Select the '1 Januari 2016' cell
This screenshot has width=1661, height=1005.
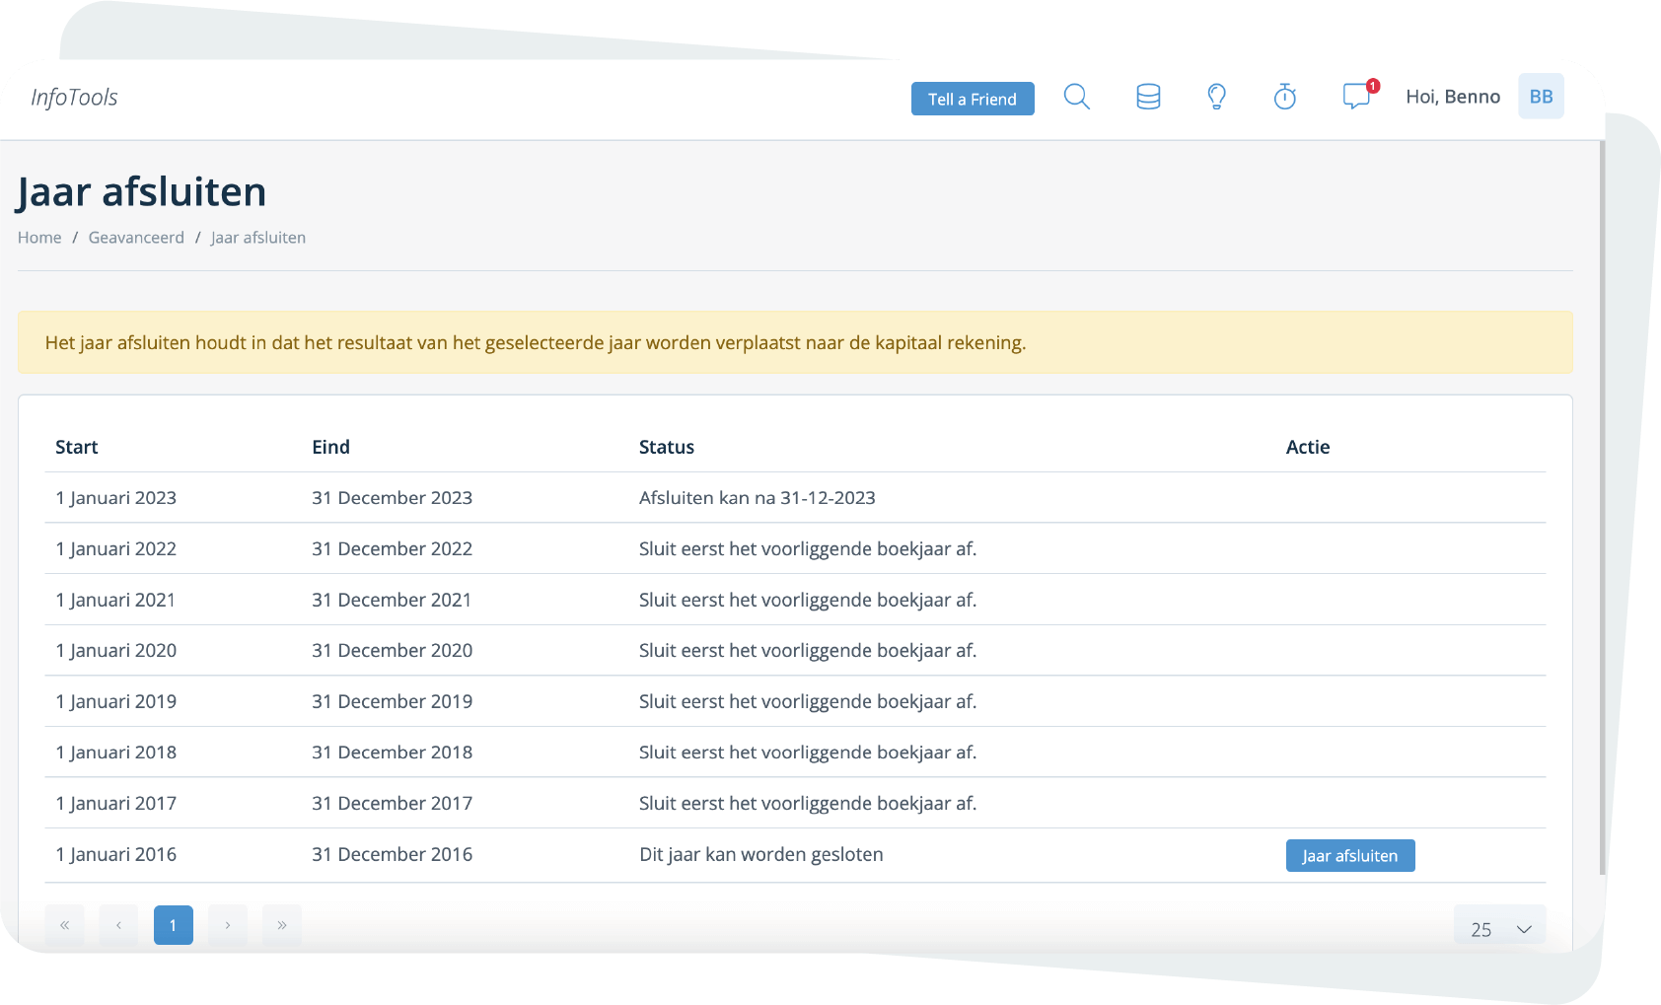116,854
